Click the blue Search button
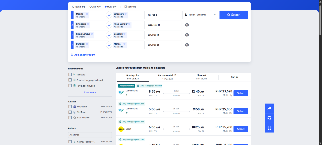This screenshot has width=322, height=145. (234, 15)
